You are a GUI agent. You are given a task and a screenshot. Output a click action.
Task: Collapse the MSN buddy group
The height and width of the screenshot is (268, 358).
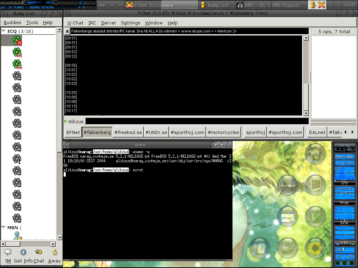click(x=3, y=228)
